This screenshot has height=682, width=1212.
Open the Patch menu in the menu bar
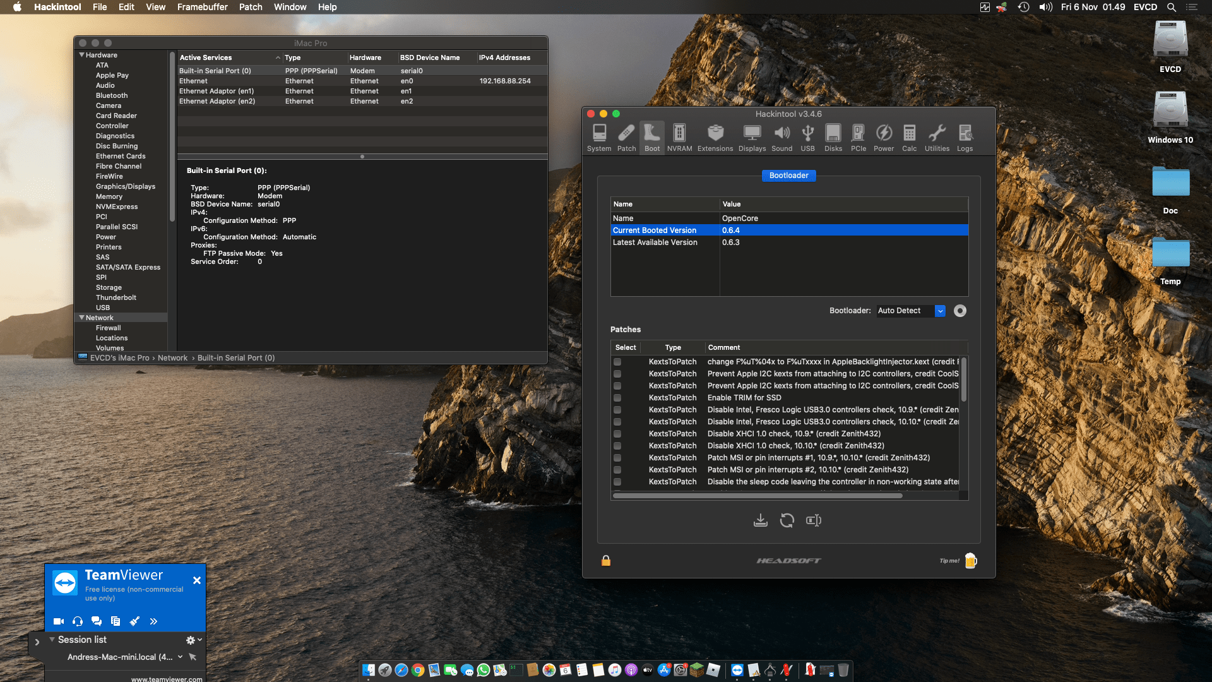[x=251, y=7]
